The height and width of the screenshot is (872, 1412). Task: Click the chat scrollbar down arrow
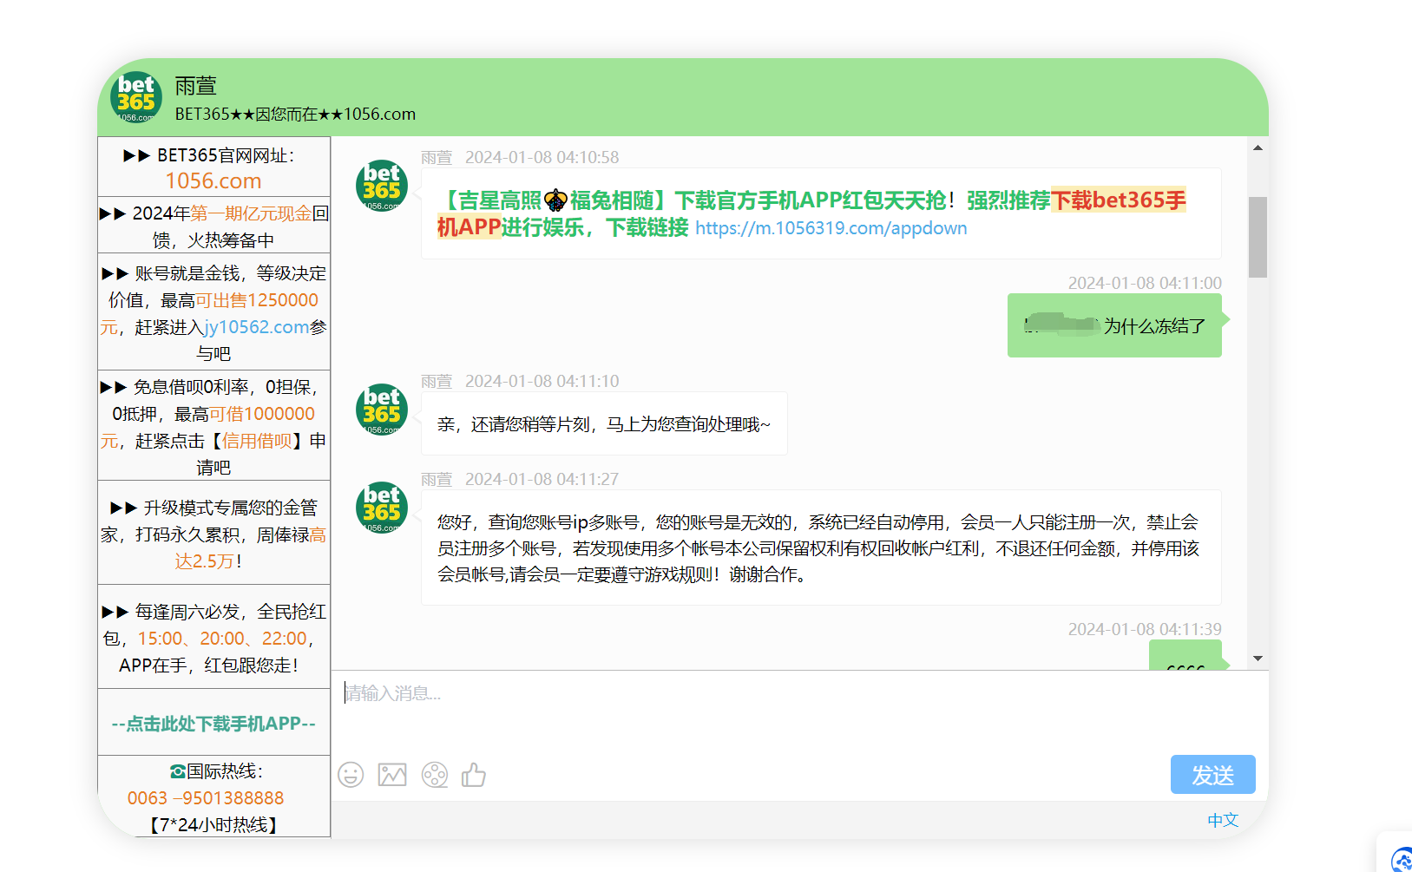tap(1257, 657)
